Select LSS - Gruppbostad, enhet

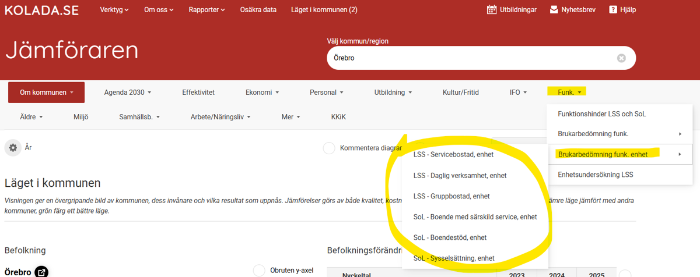451,196
